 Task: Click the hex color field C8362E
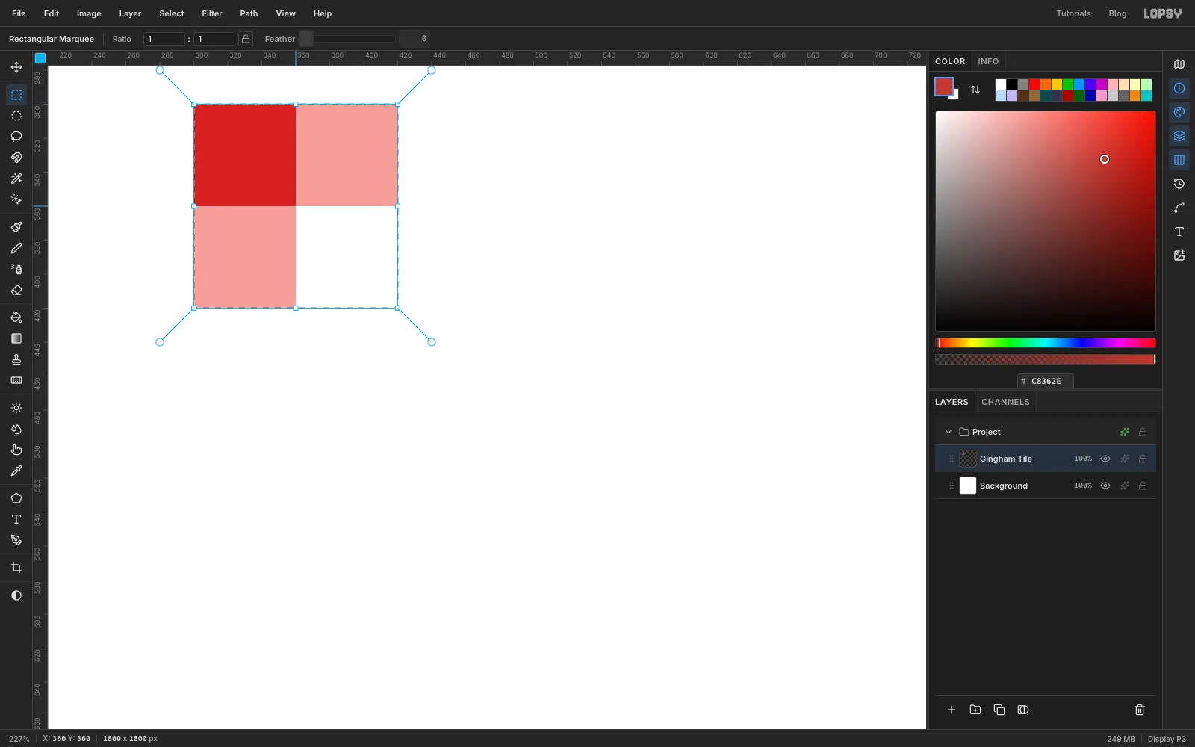1046,381
